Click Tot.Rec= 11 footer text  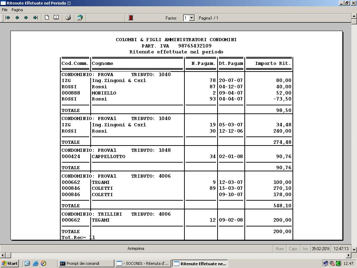pos(78,237)
